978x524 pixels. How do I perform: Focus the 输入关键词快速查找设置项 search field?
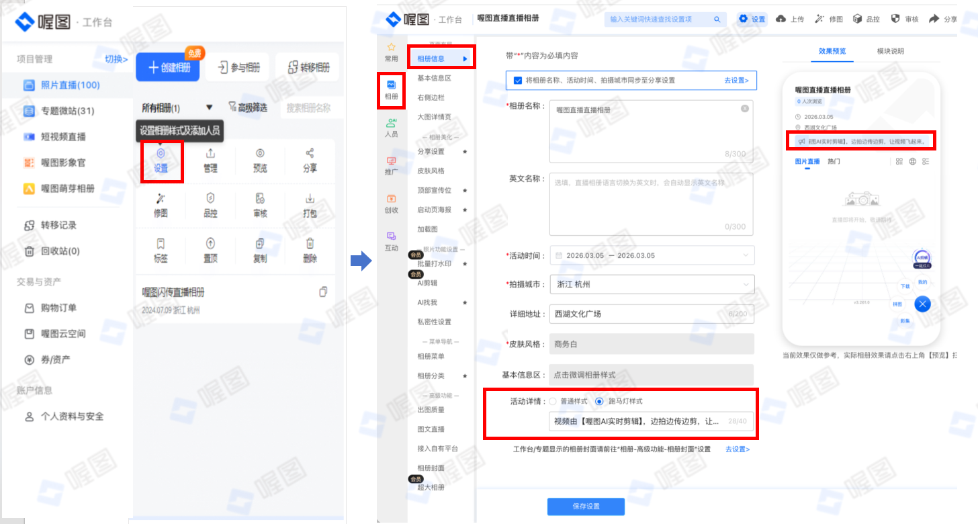click(665, 19)
